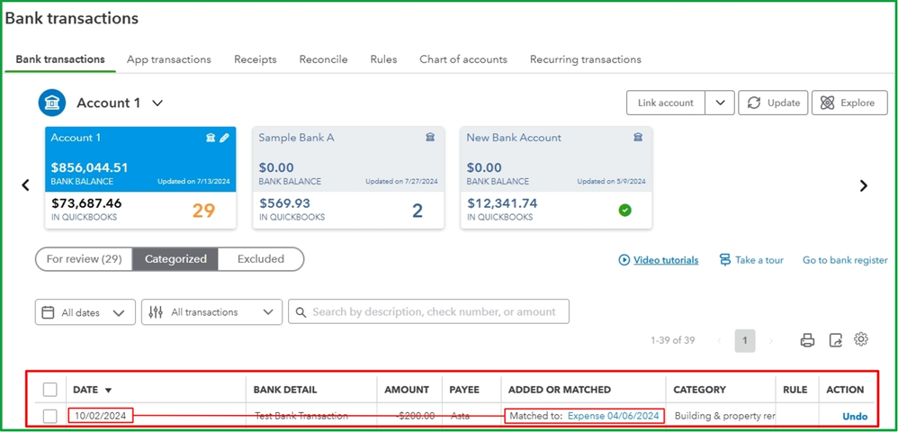Click the ADDED OR MATCHED column header
Screen dimensions: 898x432
[560, 390]
